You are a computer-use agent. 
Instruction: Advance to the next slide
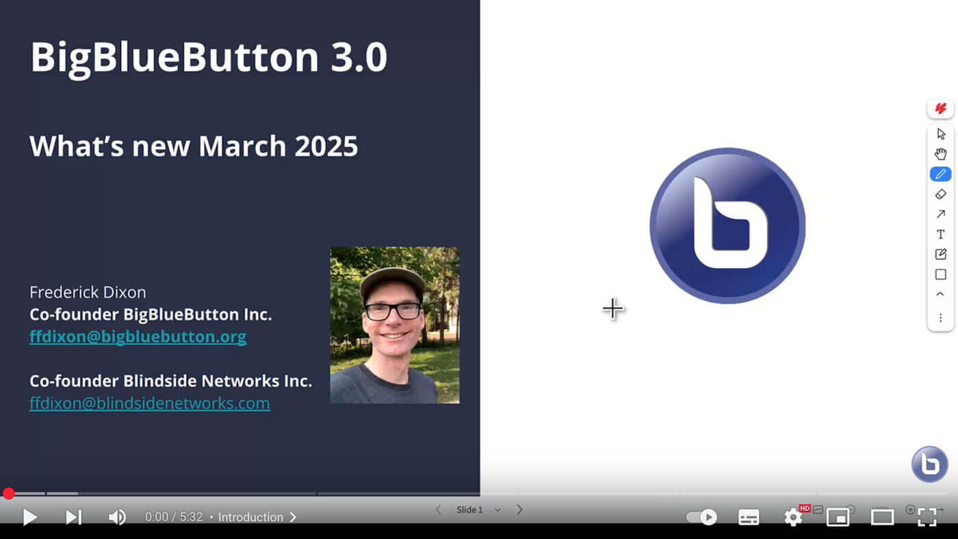click(x=519, y=510)
